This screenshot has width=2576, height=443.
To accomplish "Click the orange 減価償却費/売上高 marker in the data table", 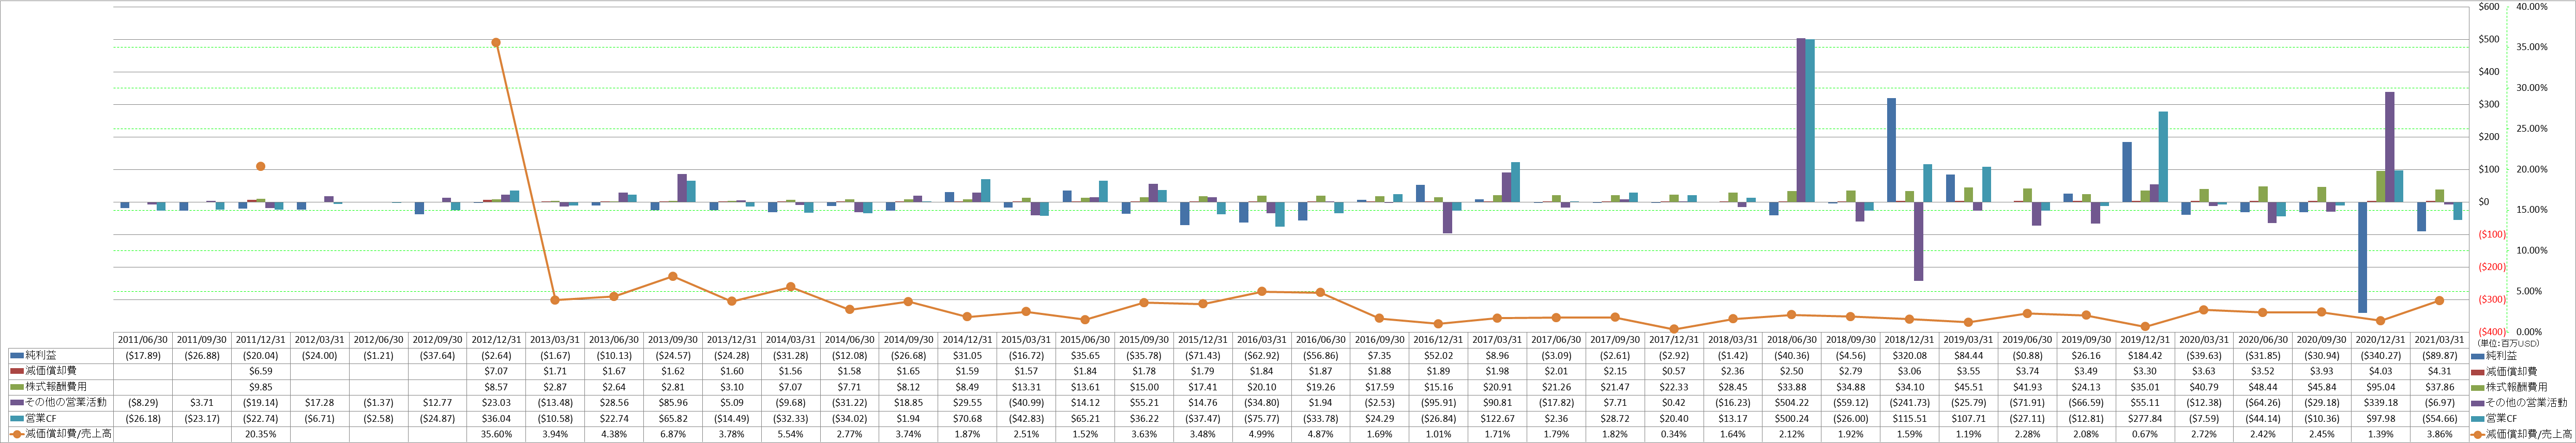I will pyautogui.click(x=16, y=434).
